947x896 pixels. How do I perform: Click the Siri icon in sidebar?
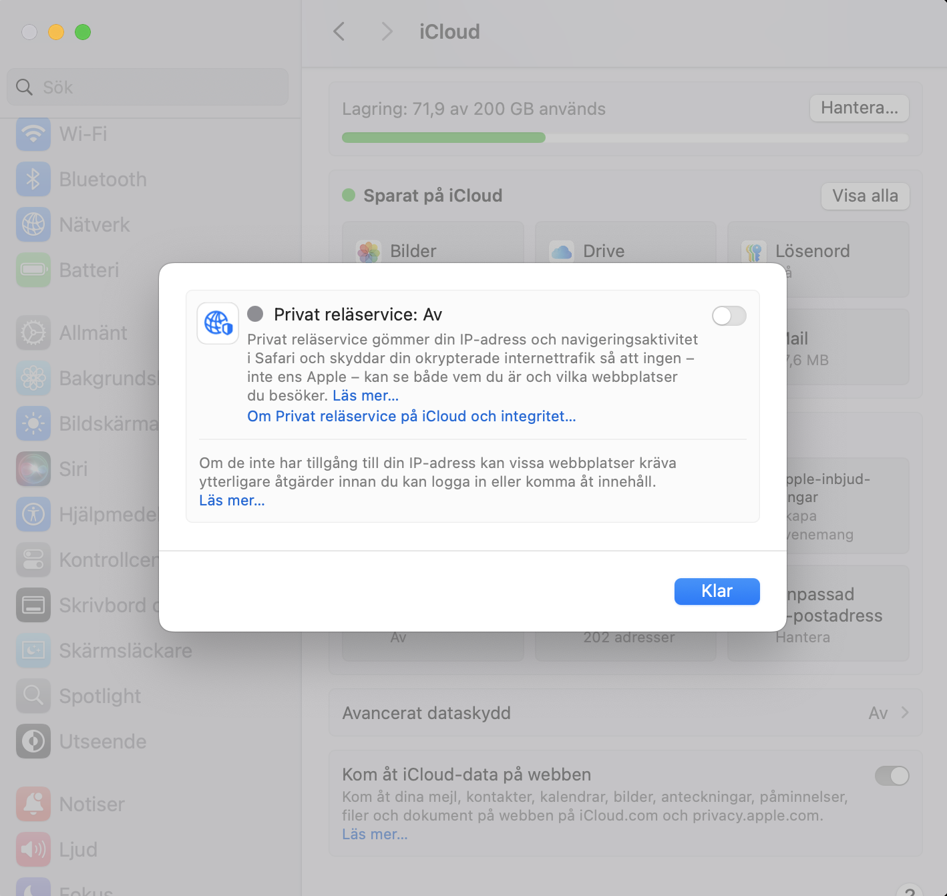(33, 469)
